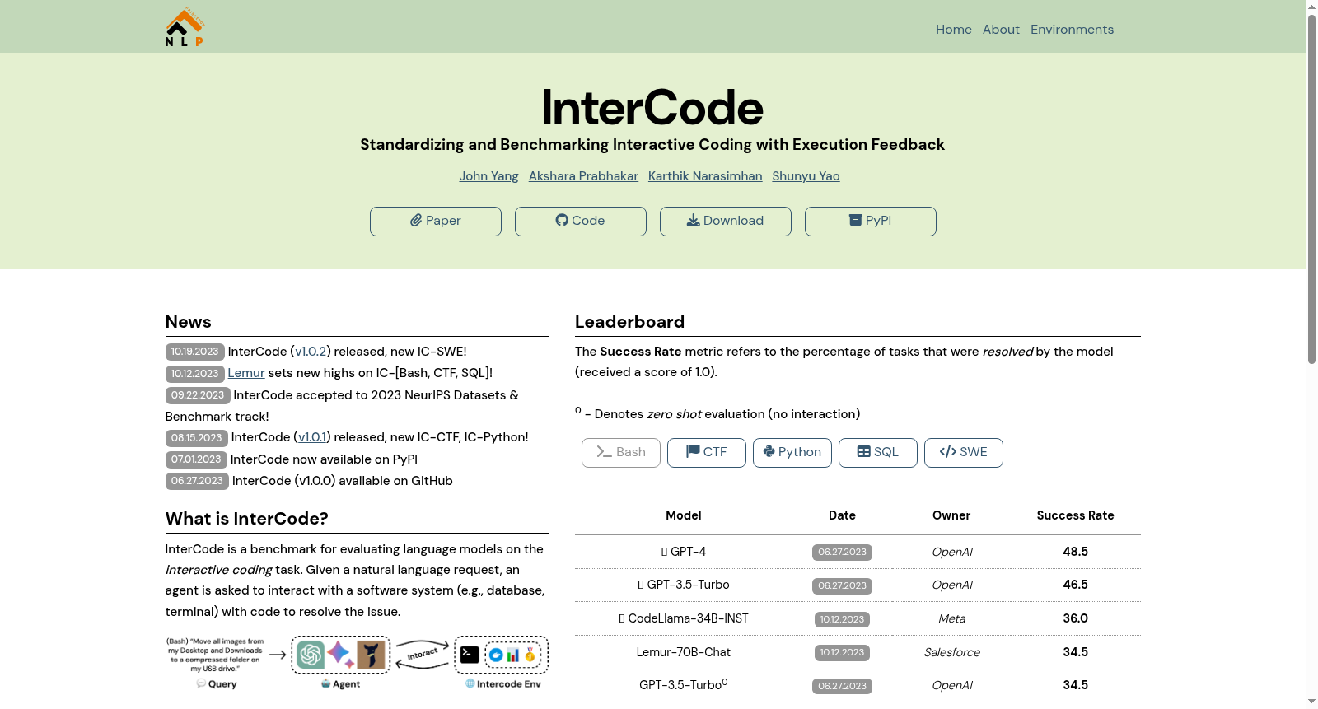Select the Lemur-70B-Chat model cell
Viewport: 1318px width, 709px height.
[684, 652]
